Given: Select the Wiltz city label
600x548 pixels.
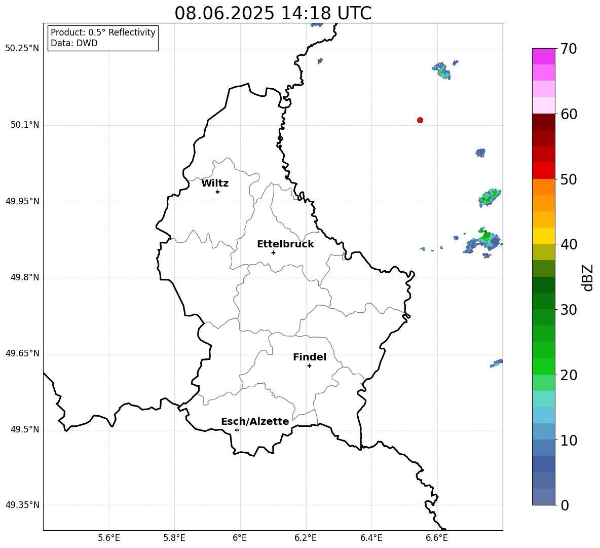Looking at the screenshot, I should coord(215,184).
